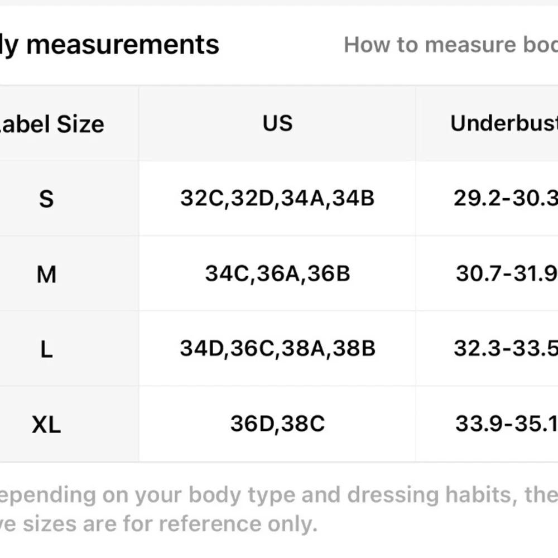The width and height of the screenshot is (558, 558).
Task: Pick the L label size cell
Action: (46, 349)
